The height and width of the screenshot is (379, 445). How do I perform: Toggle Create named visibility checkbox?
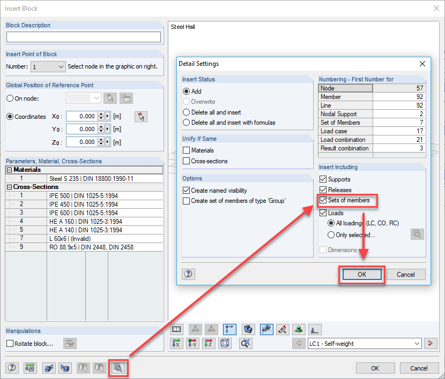[186, 191]
